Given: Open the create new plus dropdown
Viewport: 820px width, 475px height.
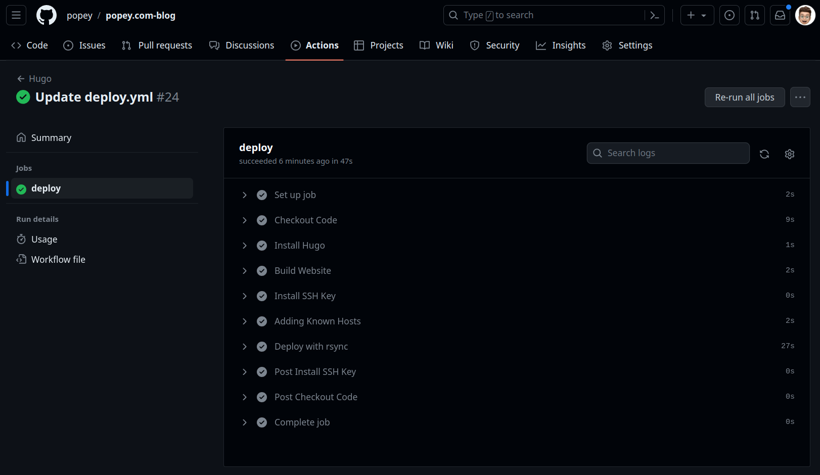Looking at the screenshot, I should pyautogui.click(x=697, y=16).
